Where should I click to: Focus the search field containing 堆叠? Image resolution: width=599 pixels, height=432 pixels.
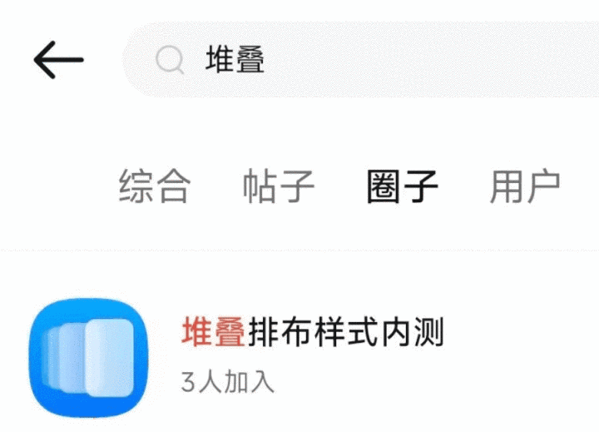360,60
